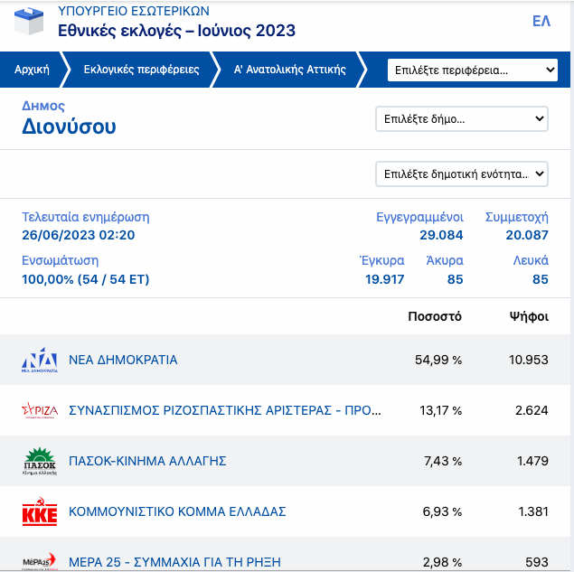
Task: Click the Άκυρα label
Action: pyautogui.click(x=445, y=260)
